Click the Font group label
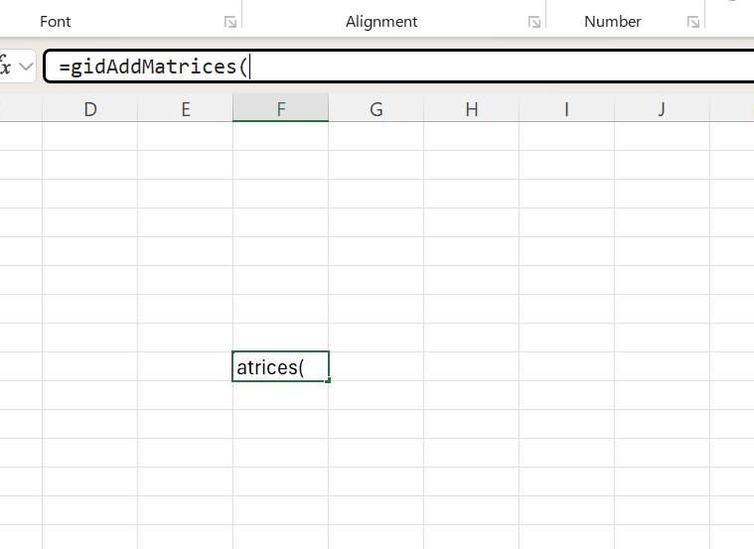This screenshot has height=549, width=754. (56, 22)
